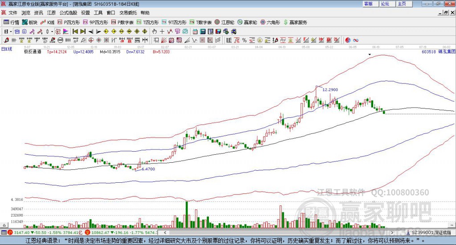Screen dimensions: 456x245
Task: Open the 浏览 menu
Action: pos(25,13)
